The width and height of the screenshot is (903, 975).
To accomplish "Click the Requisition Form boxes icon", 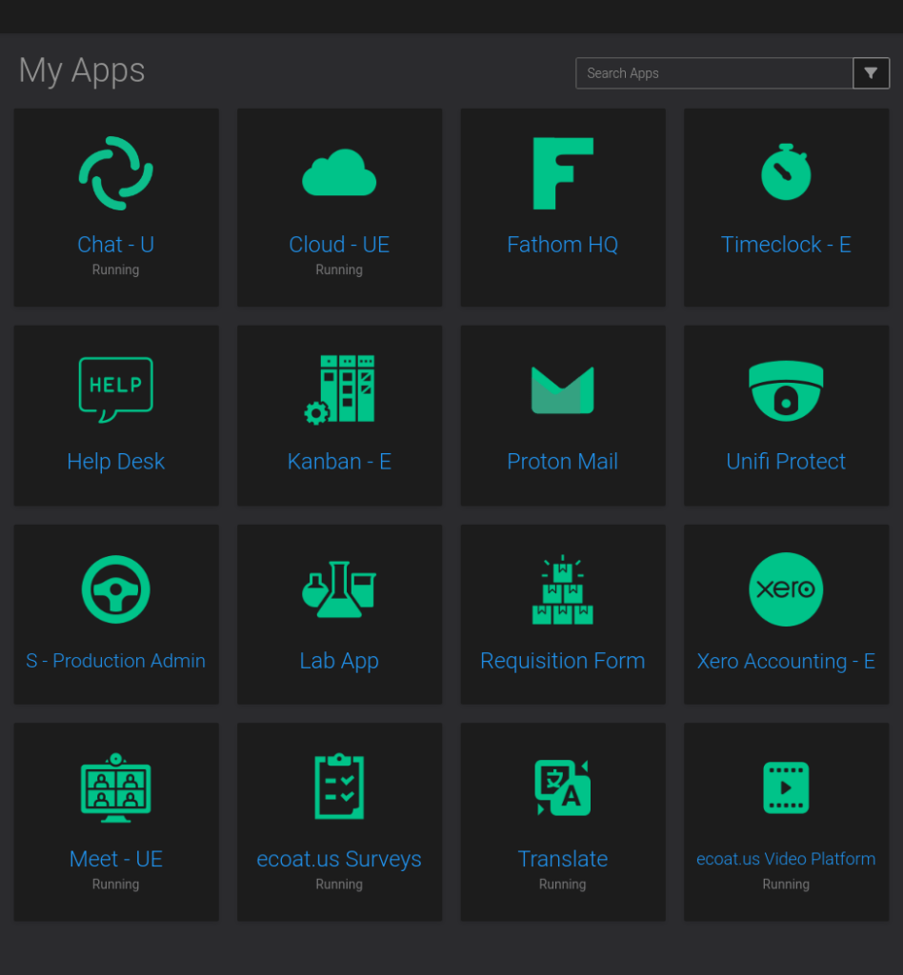I will [562, 589].
